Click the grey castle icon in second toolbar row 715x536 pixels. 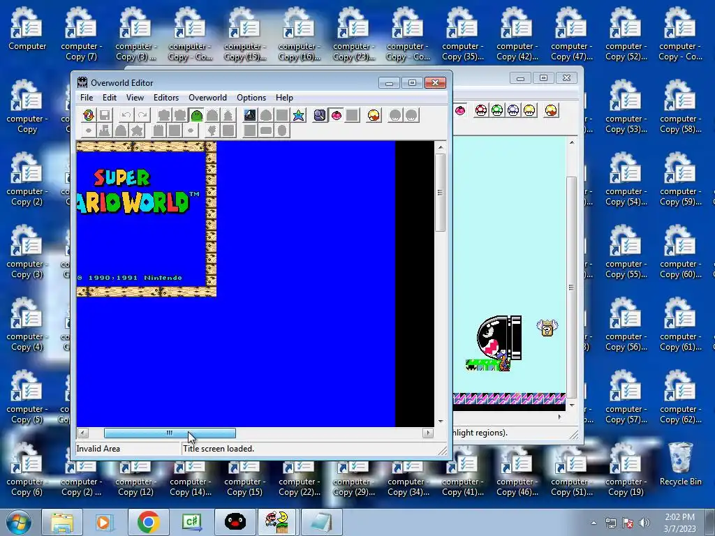tap(105, 131)
